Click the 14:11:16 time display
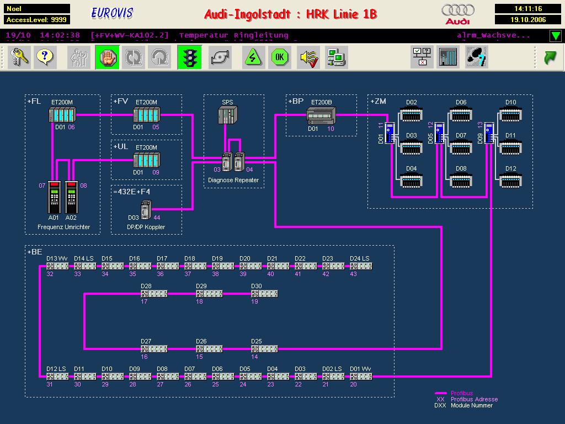Image resolution: width=565 pixels, height=424 pixels. coord(528,9)
